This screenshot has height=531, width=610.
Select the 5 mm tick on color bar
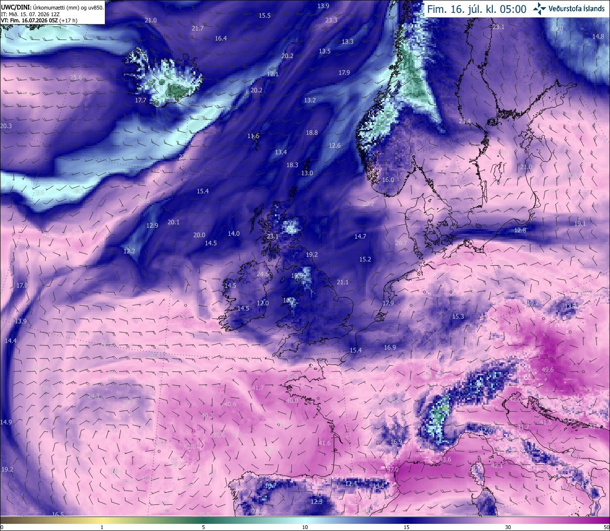click(203, 527)
